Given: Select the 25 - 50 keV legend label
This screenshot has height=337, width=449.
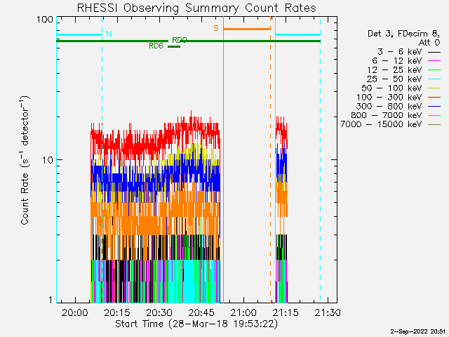Looking at the screenshot, I should point(394,79).
